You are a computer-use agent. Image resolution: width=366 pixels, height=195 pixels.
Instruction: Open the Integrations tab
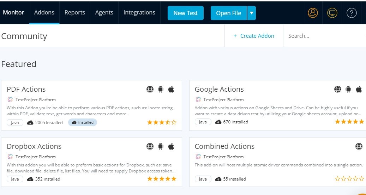(x=139, y=12)
